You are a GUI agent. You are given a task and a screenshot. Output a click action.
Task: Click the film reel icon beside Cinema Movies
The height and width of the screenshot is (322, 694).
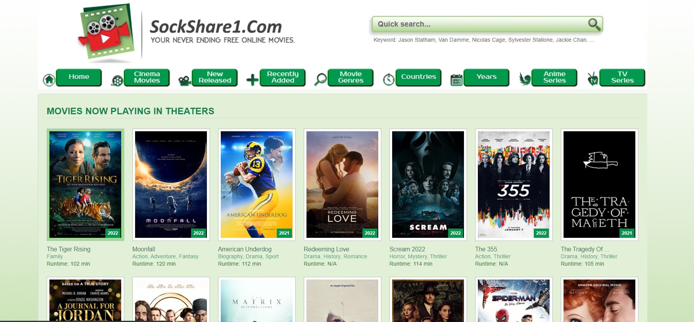pyautogui.click(x=117, y=80)
